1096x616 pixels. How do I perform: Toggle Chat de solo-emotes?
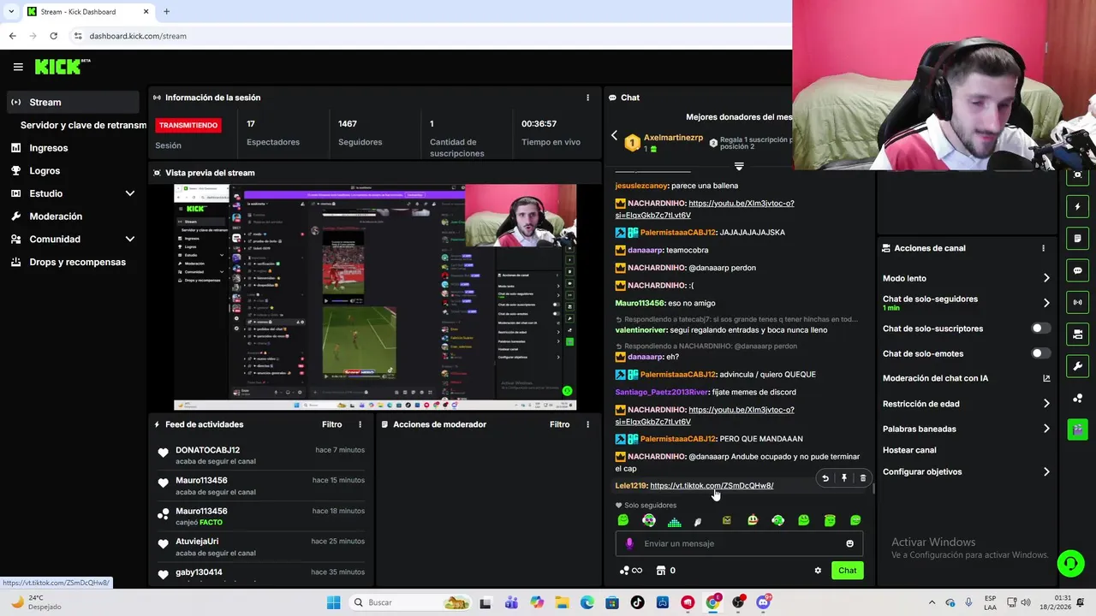1039,353
